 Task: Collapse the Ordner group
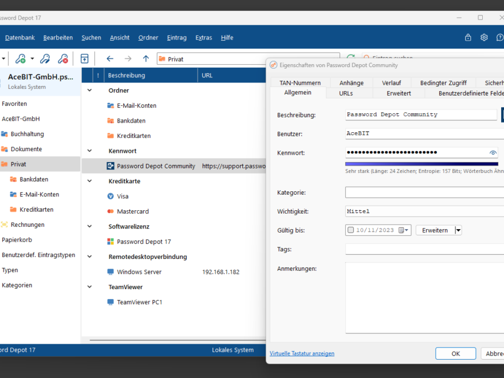pyautogui.click(x=90, y=90)
